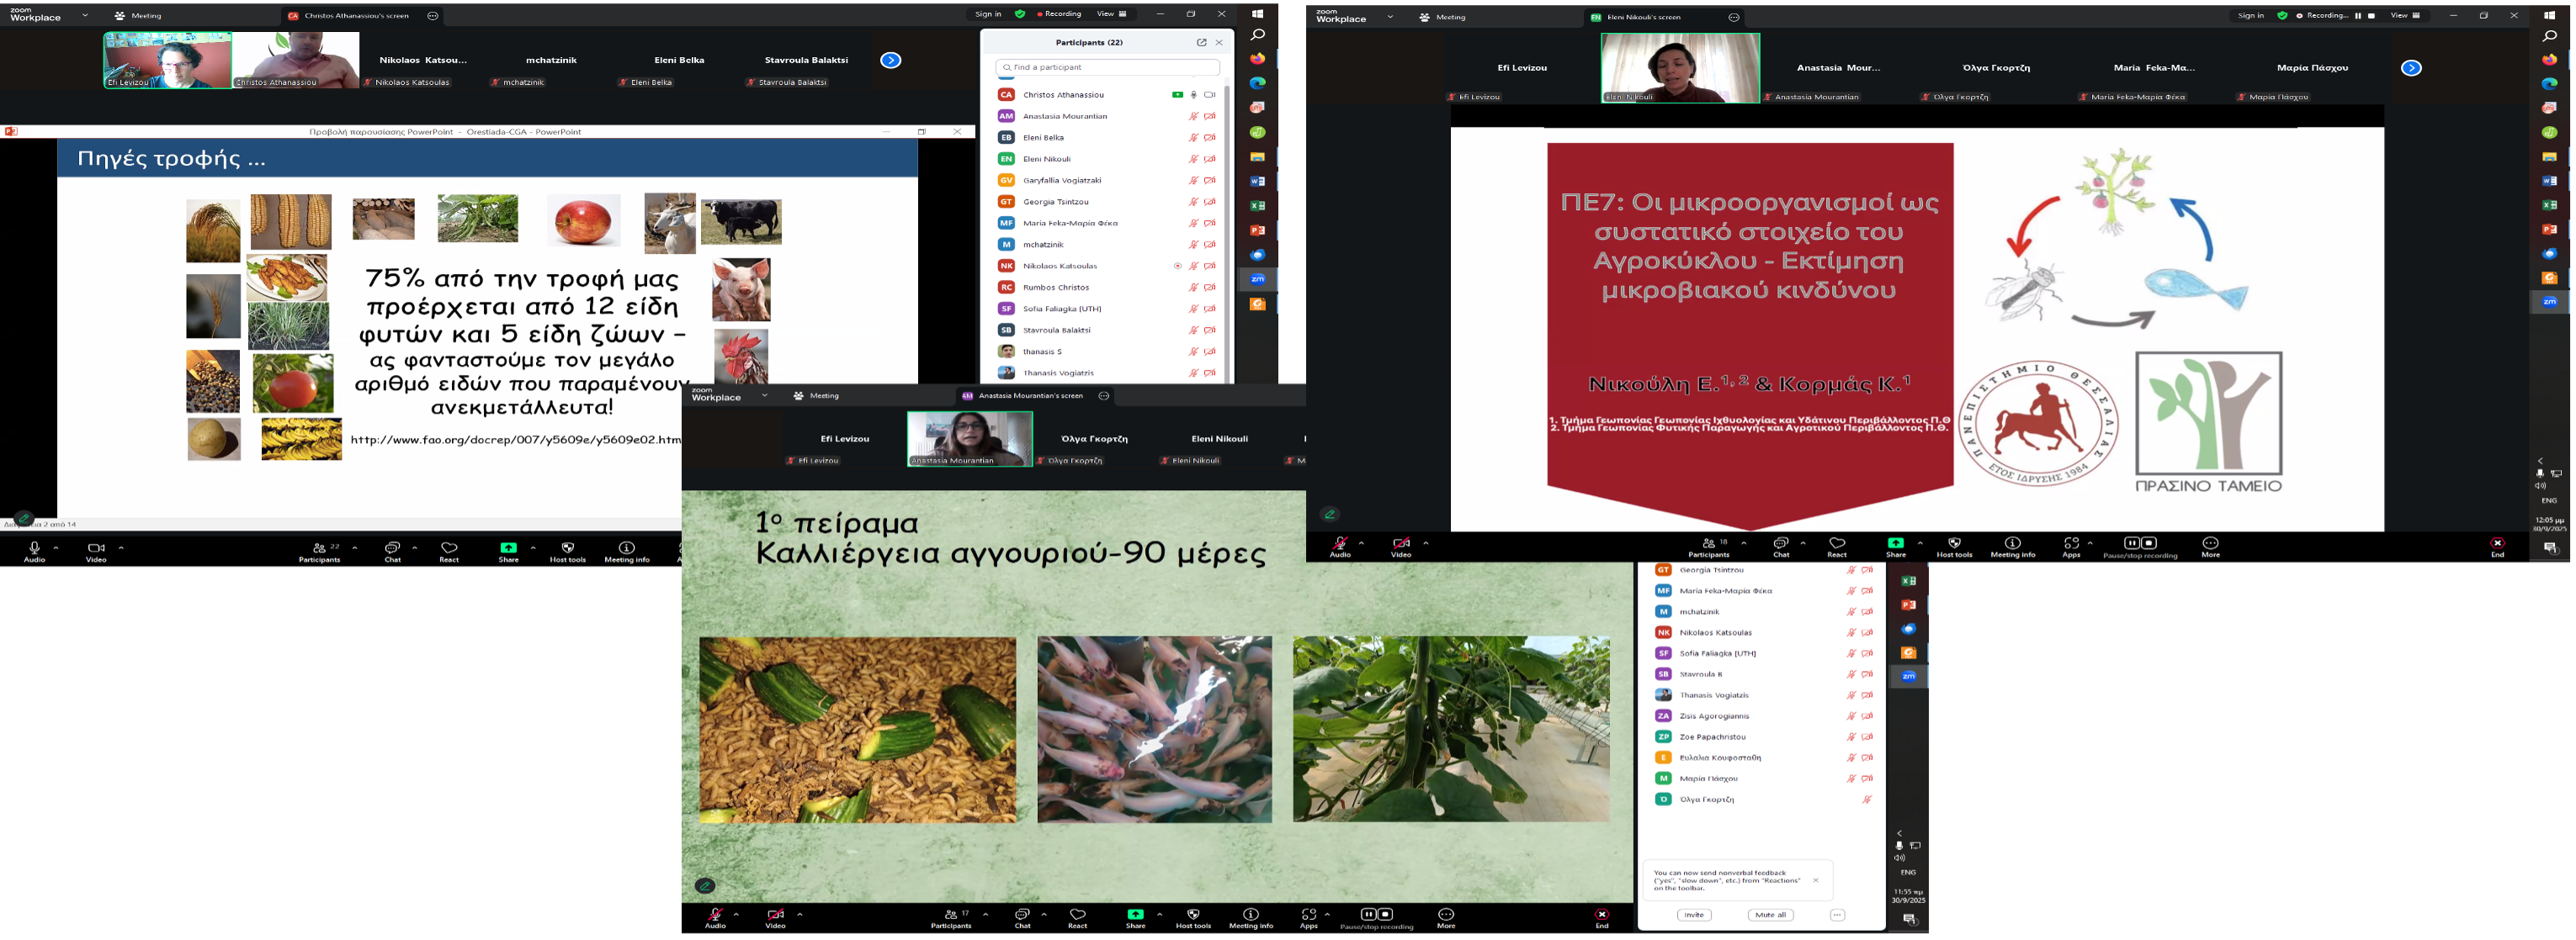The width and height of the screenshot is (2576, 940).
Task: Pop out the Participants (22) panel
Action: (x=1201, y=43)
